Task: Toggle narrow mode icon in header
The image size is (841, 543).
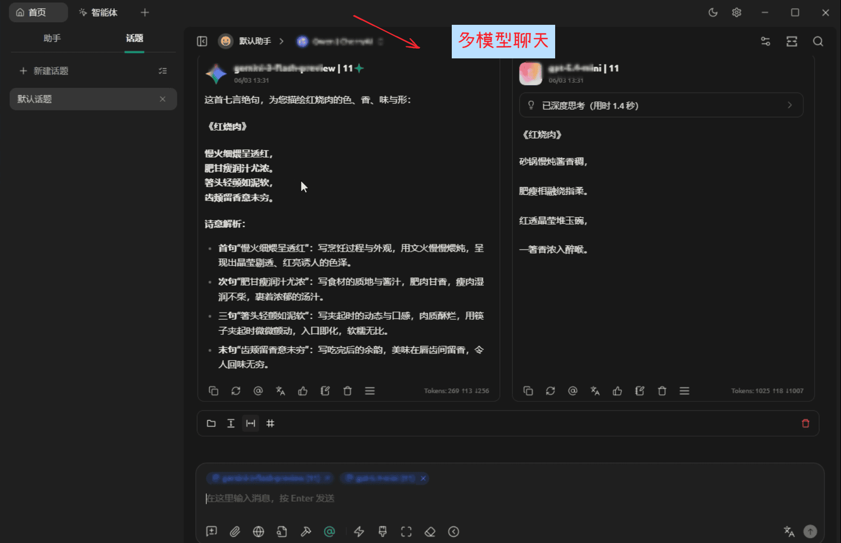Action: pyautogui.click(x=792, y=41)
